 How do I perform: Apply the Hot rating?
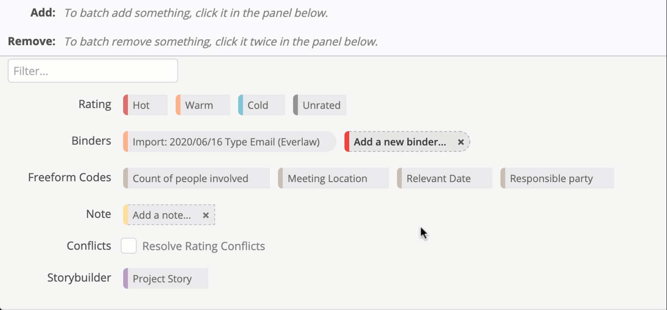(146, 105)
